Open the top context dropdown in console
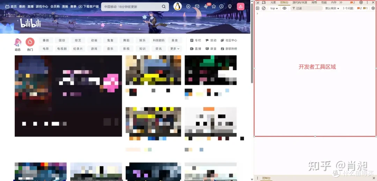The image size is (377, 181). [x=274, y=8]
